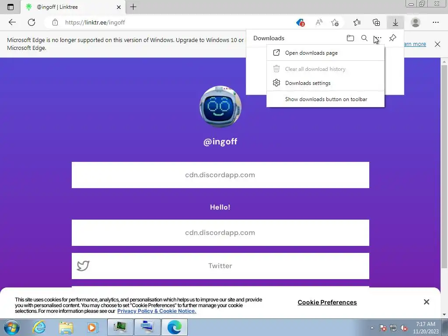
Task: Launch Internet Explorer from taskbar
Action: (39, 327)
